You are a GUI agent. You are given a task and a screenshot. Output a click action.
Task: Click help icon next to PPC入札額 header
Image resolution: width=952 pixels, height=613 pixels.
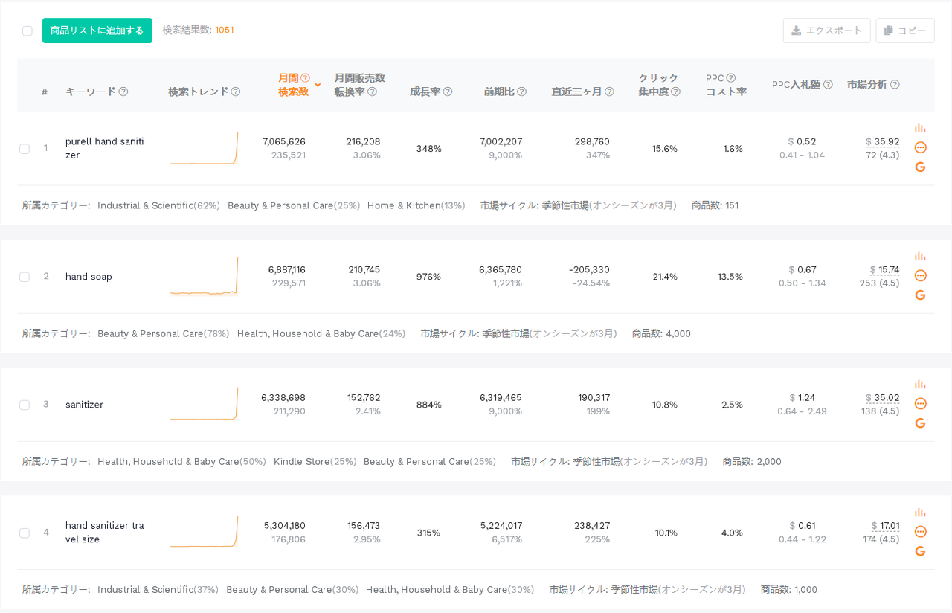[828, 85]
